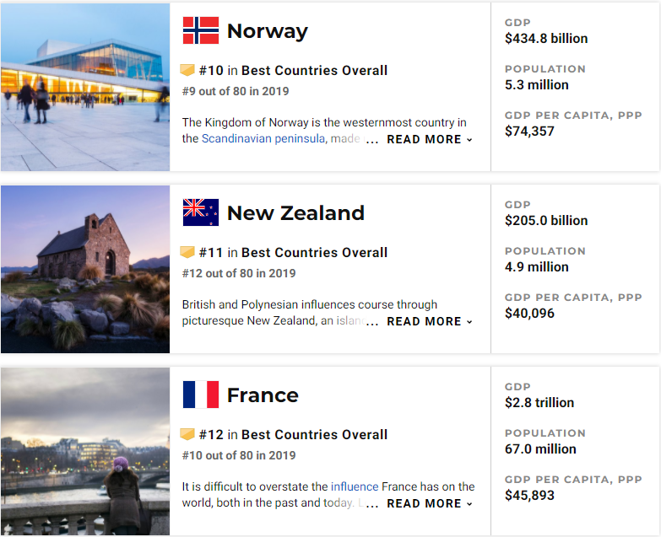Open the France riverside photo
The image size is (661, 537).
[x=84, y=451]
